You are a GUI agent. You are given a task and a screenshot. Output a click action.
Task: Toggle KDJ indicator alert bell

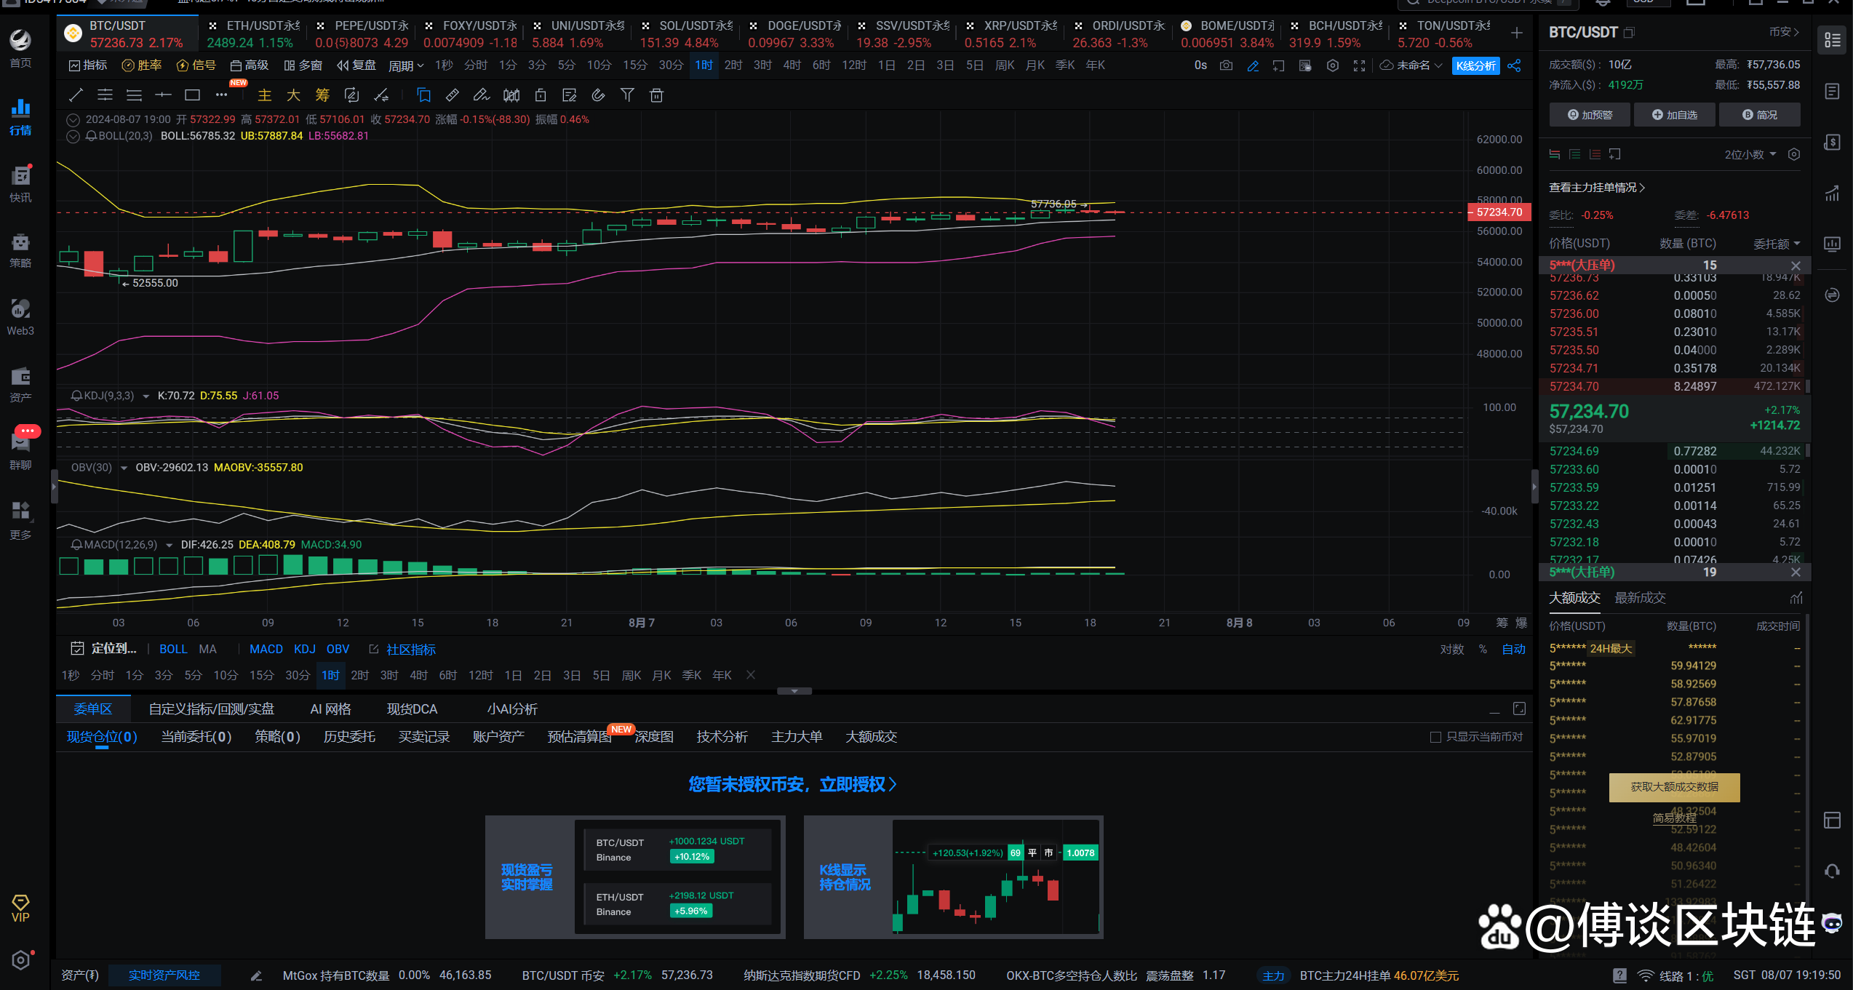(x=76, y=396)
